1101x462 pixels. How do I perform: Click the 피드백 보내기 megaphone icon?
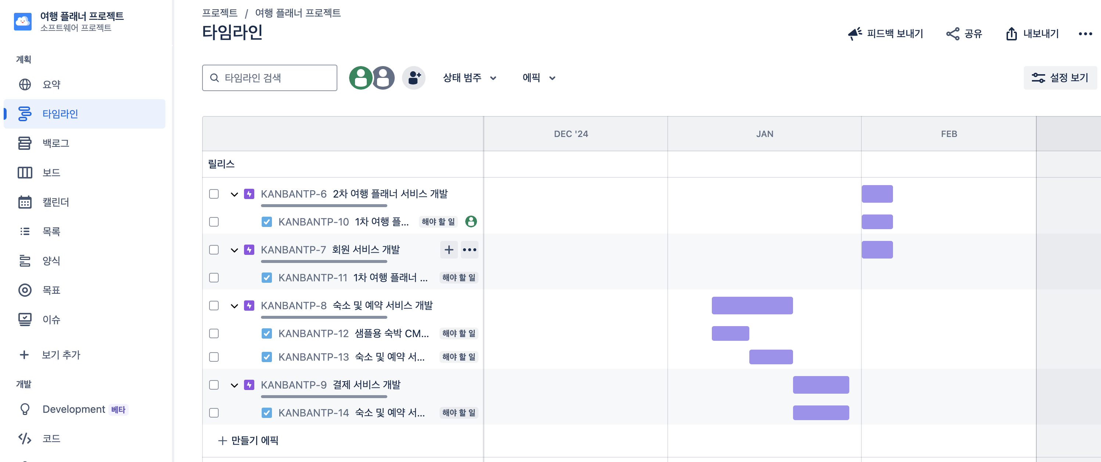pyautogui.click(x=855, y=34)
